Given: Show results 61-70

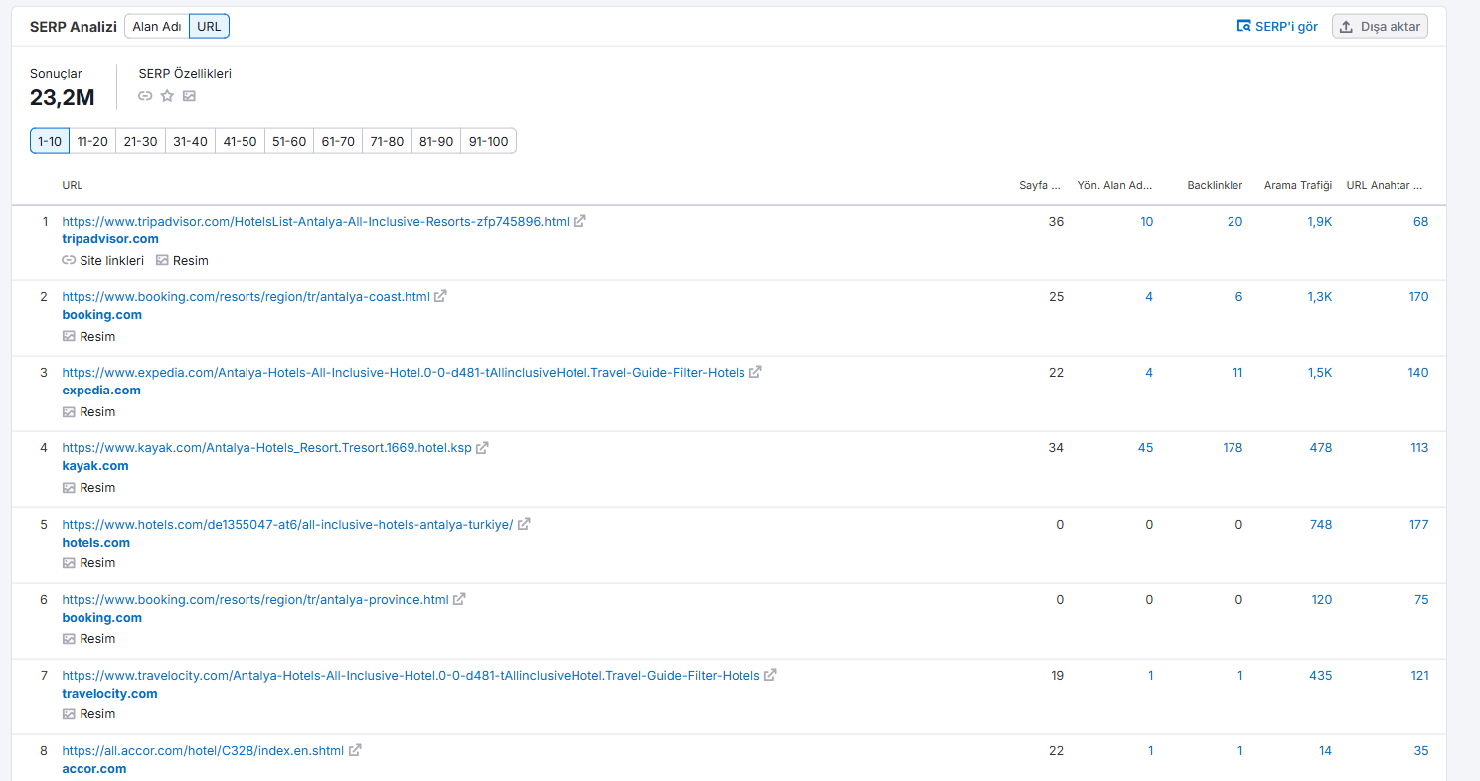Looking at the screenshot, I should click(338, 141).
